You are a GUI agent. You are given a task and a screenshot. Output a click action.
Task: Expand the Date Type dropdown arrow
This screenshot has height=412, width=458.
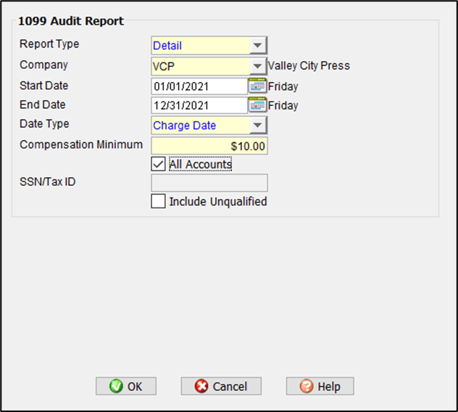(259, 125)
